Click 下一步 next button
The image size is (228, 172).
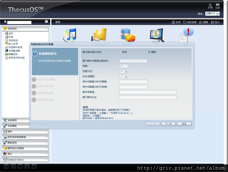click(x=168, y=124)
